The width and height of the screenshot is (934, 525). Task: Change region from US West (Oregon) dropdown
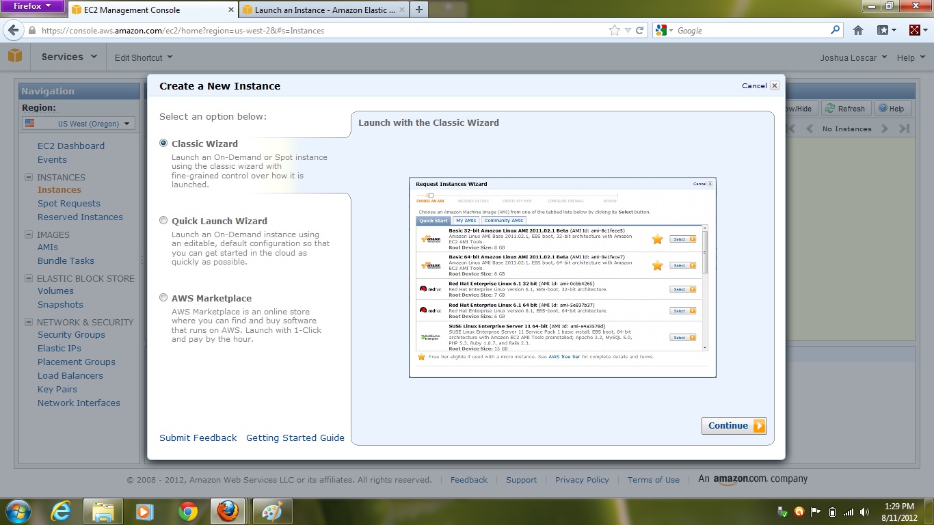coord(79,124)
